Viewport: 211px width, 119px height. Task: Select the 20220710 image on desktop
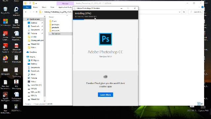click(x=16, y=108)
